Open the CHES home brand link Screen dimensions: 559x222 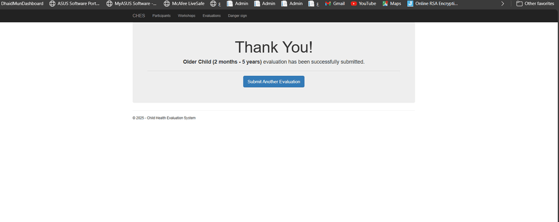click(x=139, y=16)
